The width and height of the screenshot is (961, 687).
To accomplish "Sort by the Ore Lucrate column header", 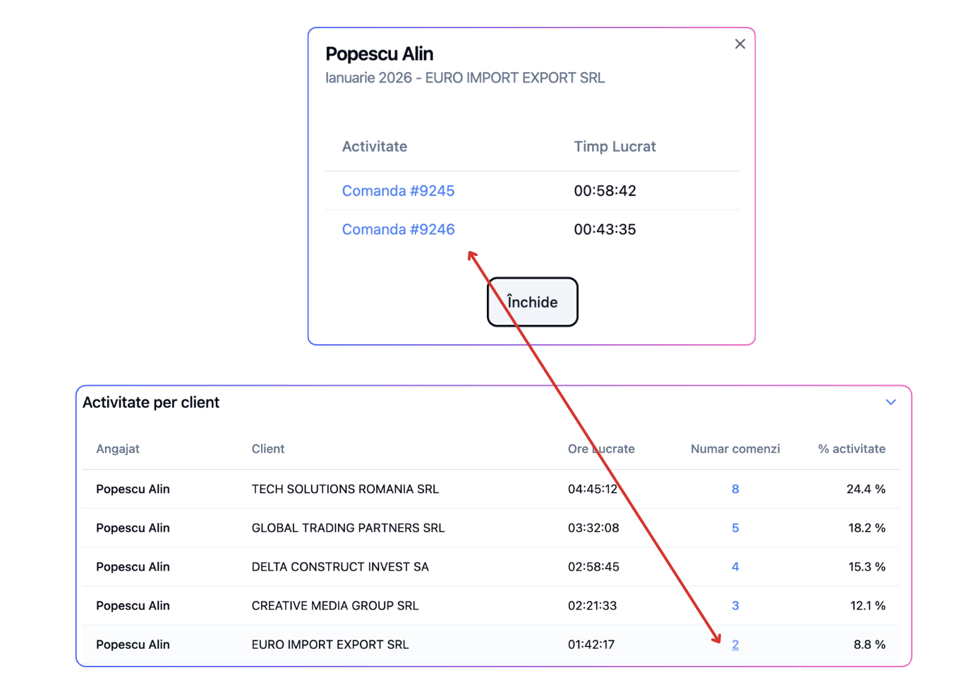I will coord(601,449).
